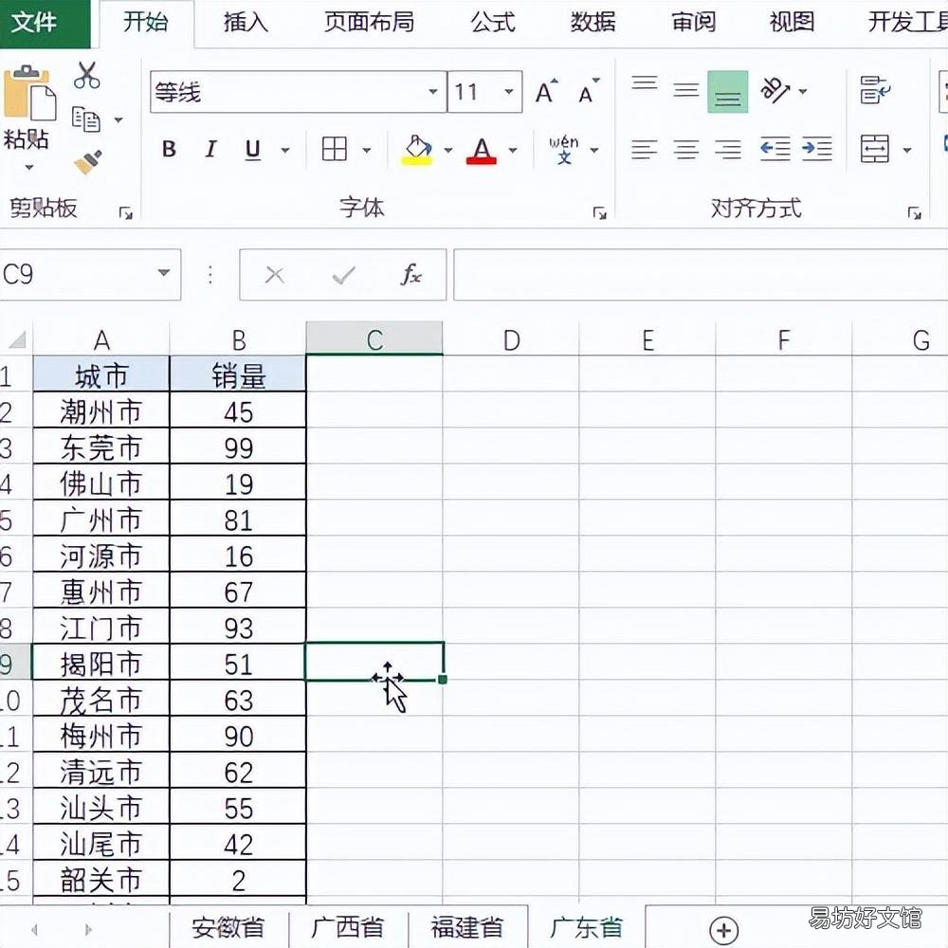Increase font size with large A

(547, 92)
